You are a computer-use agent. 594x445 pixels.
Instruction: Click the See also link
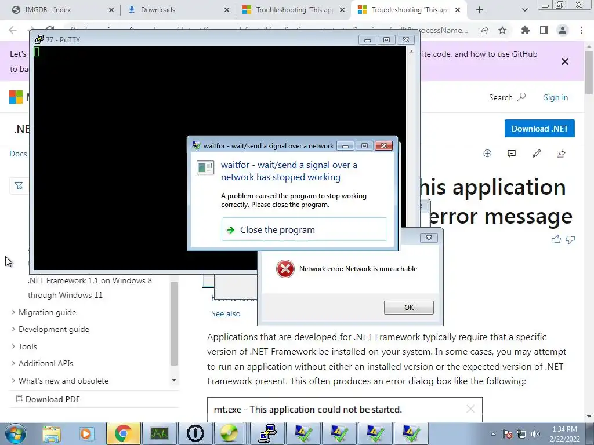(x=226, y=313)
